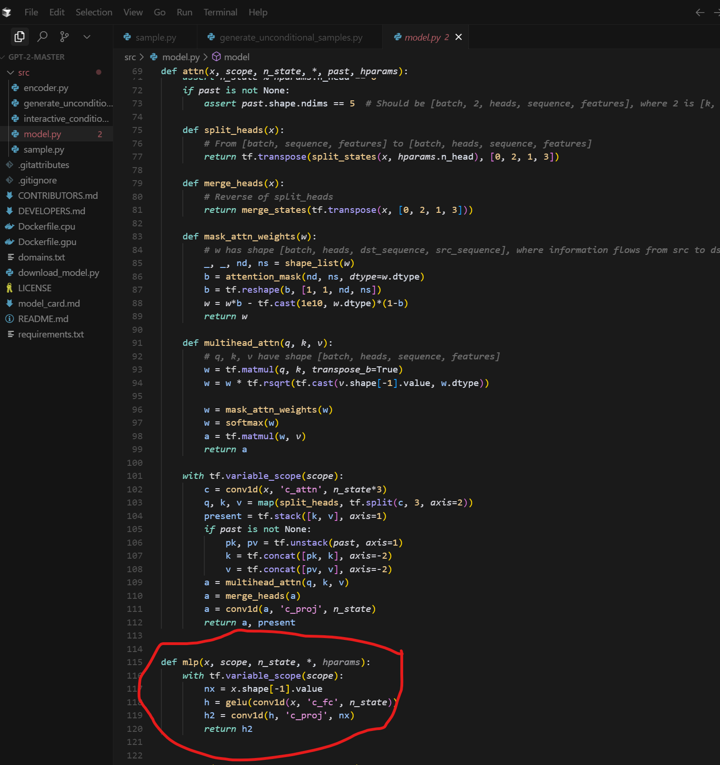
Task: Open the Source Control view icon
Action: [64, 36]
